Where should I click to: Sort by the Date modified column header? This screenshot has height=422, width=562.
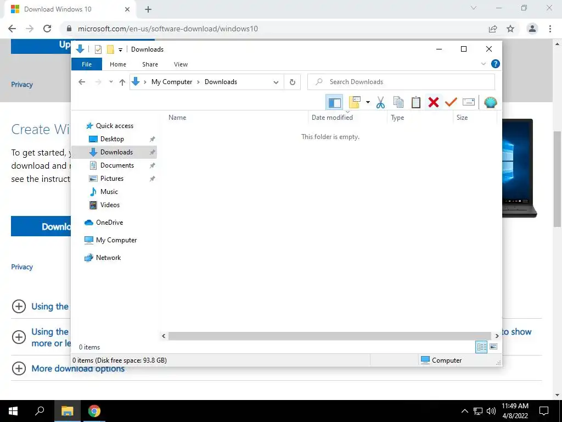pyautogui.click(x=332, y=118)
